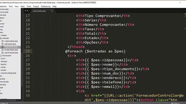The height and width of the screenshot is (104, 186).
Task: Open the Preferences menu
Action: (x=46, y=6)
